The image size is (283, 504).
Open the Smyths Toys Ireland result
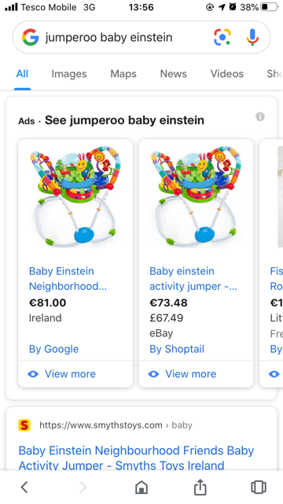136,458
